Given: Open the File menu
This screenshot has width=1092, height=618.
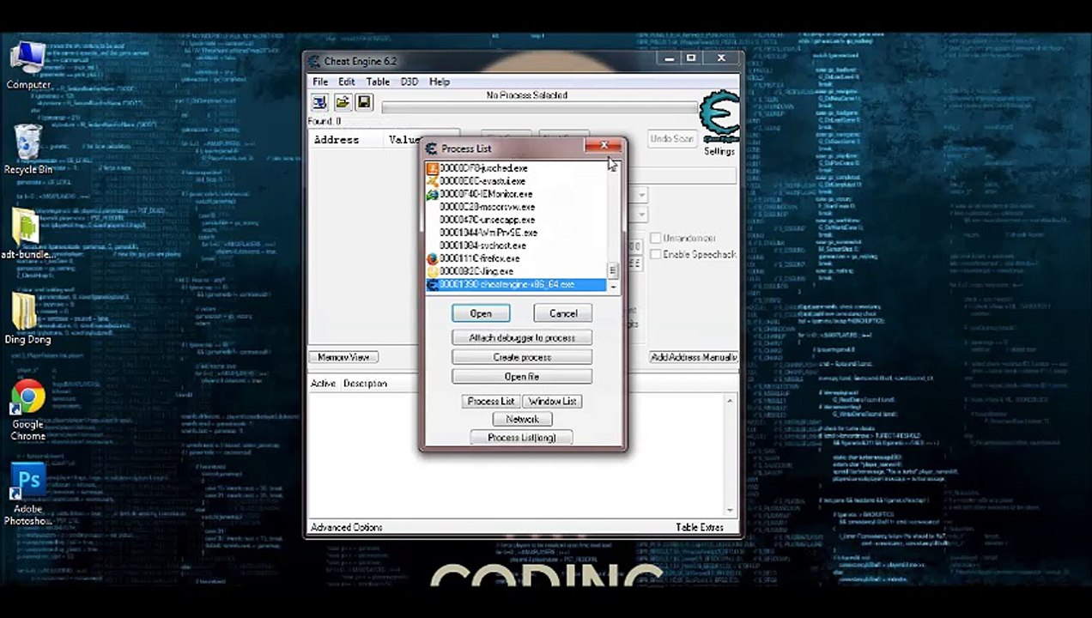Looking at the screenshot, I should click(320, 82).
